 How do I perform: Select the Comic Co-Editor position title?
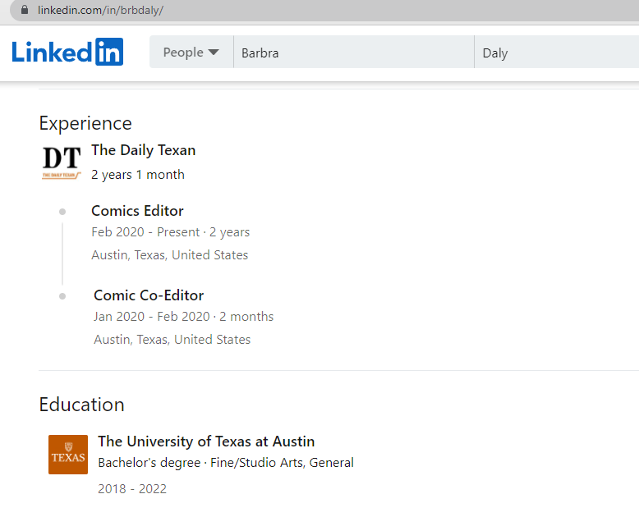click(x=149, y=295)
